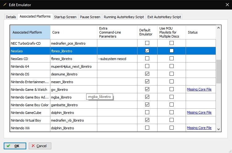Click the desmume_libretro core cell
The width and height of the screenshot is (232, 153).
[74, 74]
